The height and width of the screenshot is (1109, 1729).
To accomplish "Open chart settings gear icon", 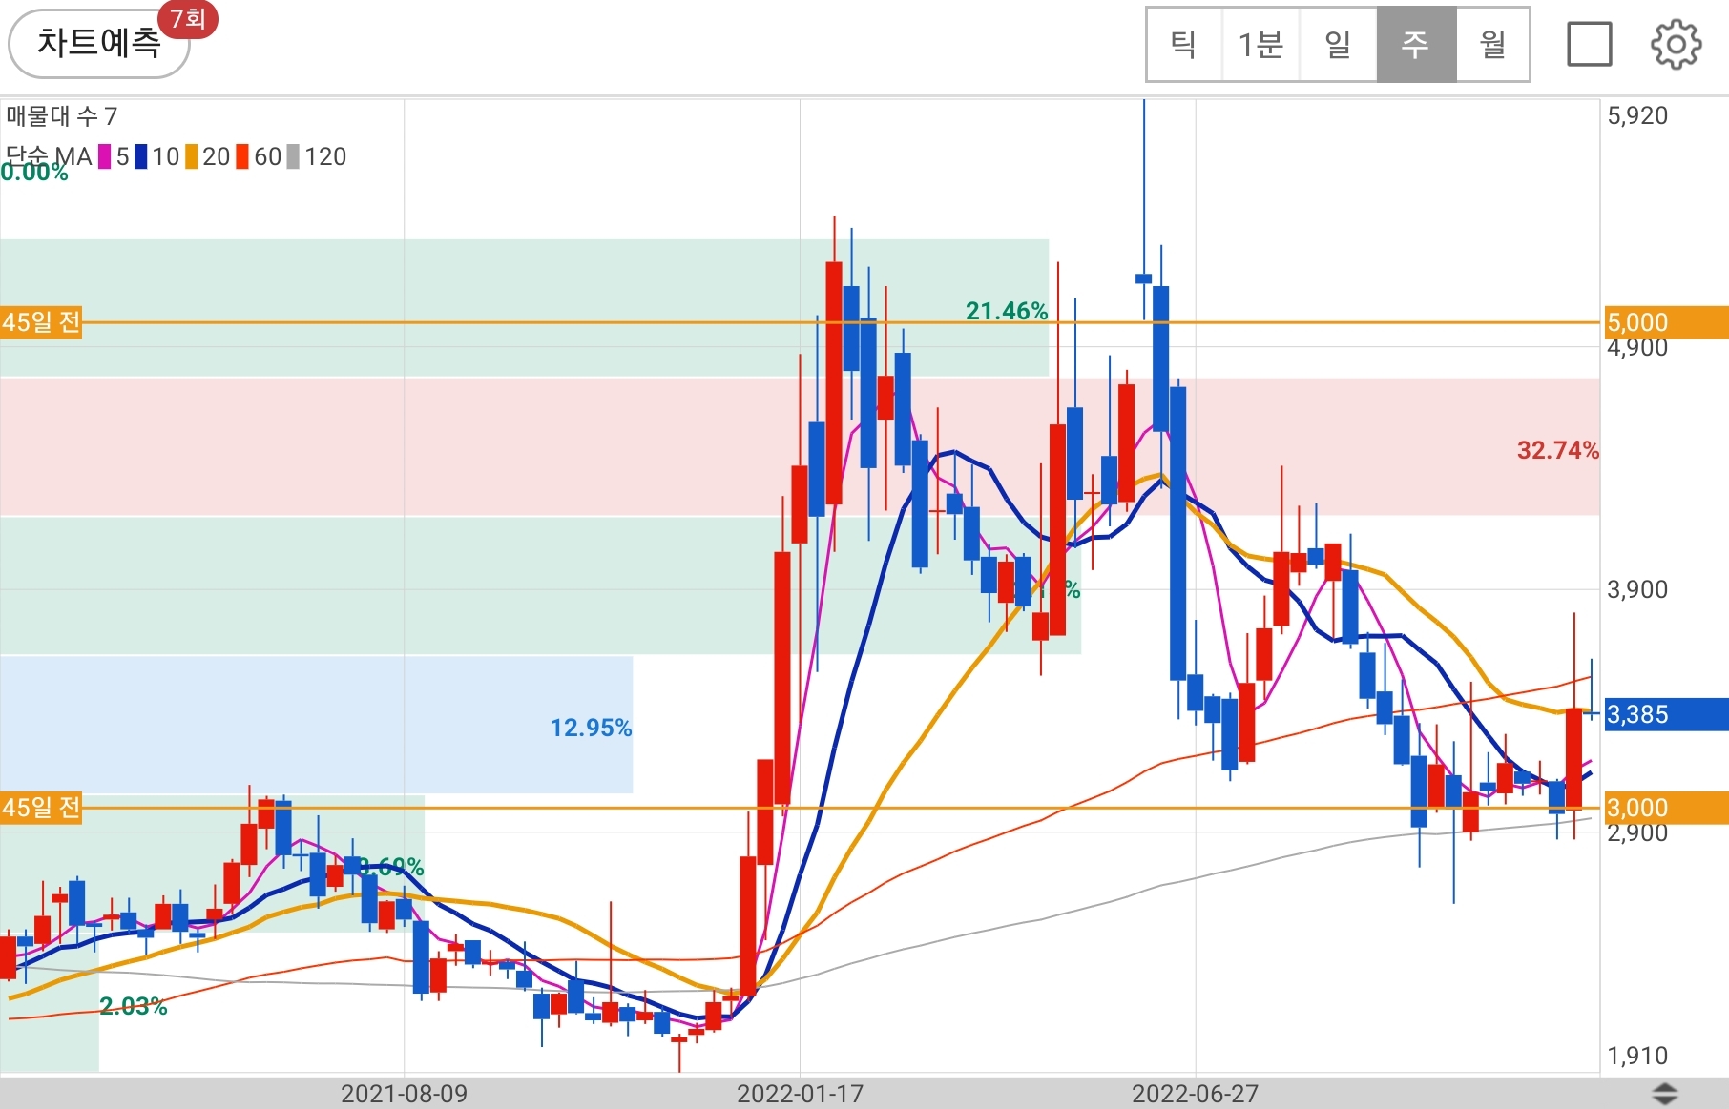I will [1676, 45].
